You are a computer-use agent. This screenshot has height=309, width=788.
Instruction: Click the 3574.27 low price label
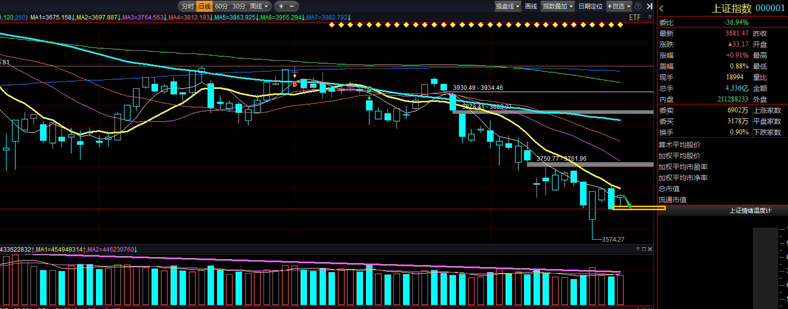[x=613, y=240]
